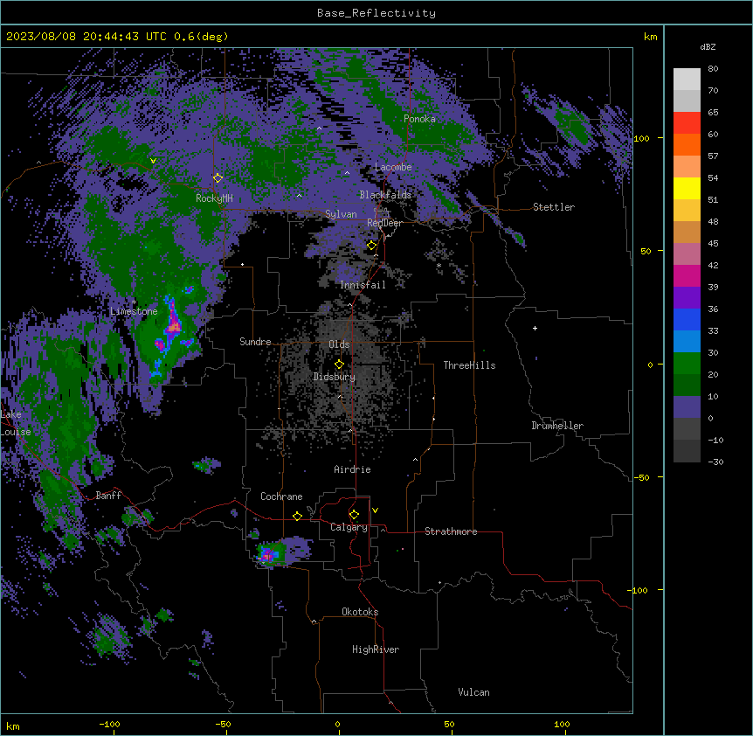Click the intense magenta storm cell east of Limestone

click(x=173, y=327)
